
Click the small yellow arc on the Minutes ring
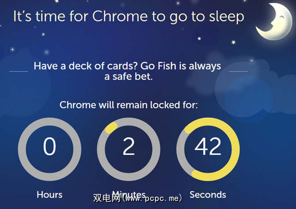(x=111, y=128)
